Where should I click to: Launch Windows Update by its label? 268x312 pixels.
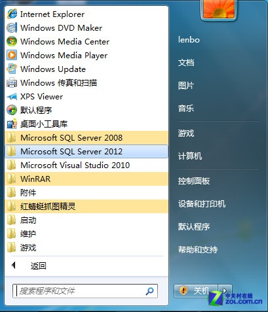(x=53, y=69)
